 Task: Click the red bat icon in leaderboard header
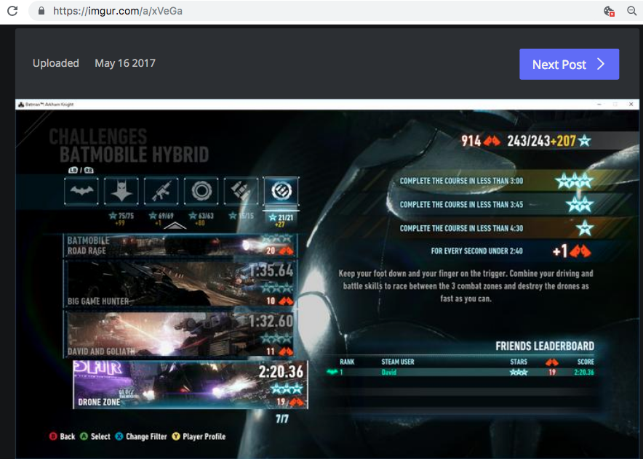click(552, 362)
